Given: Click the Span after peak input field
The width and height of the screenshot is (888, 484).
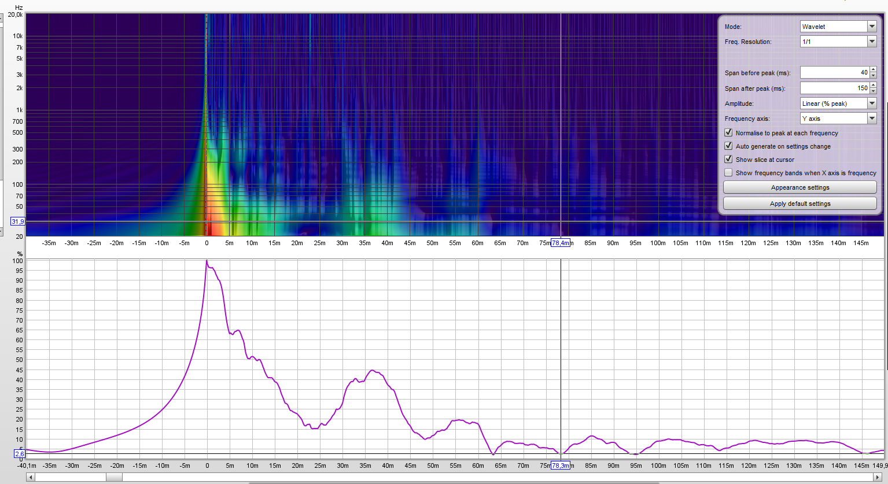Looking at the screenshot, I should [835, 88].
